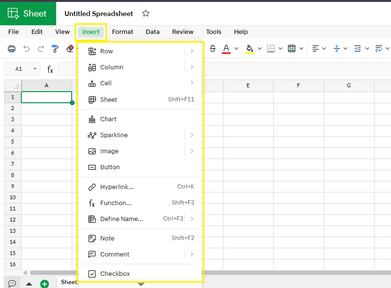Select the Checkbox option in the Insert menu
391x288 pixels.
[x=116, y=273]
